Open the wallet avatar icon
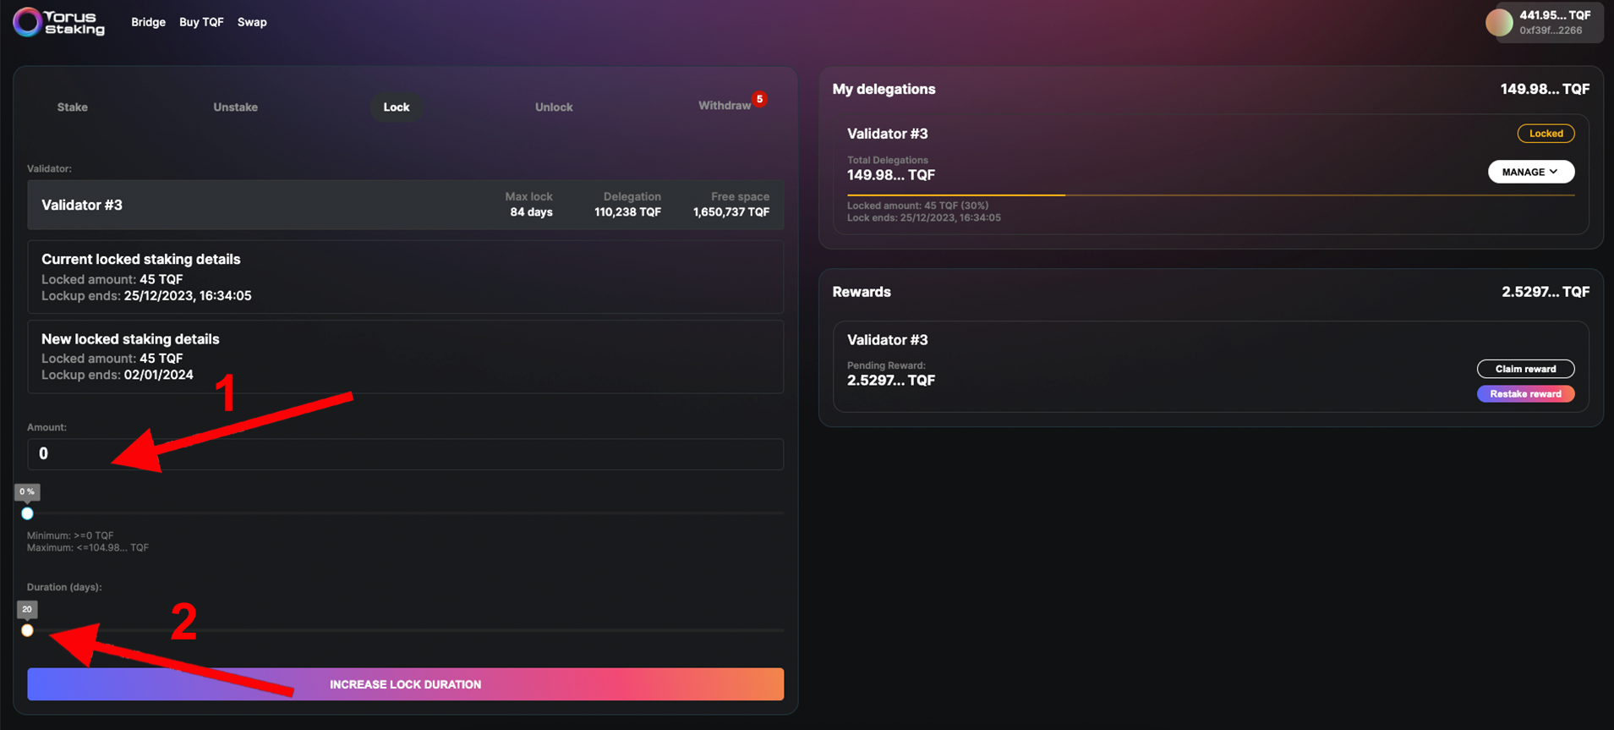 click(x=1499, y=23)
